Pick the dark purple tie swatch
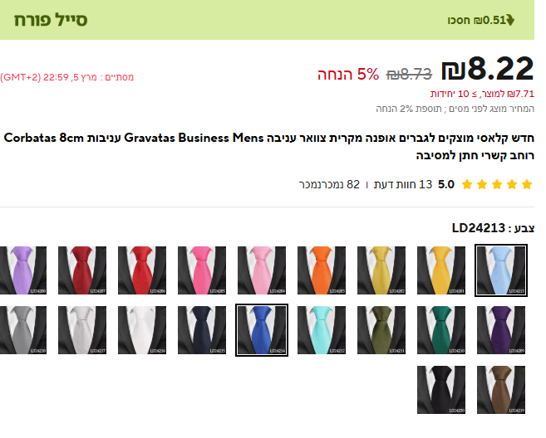 click(x=501, y=330)
